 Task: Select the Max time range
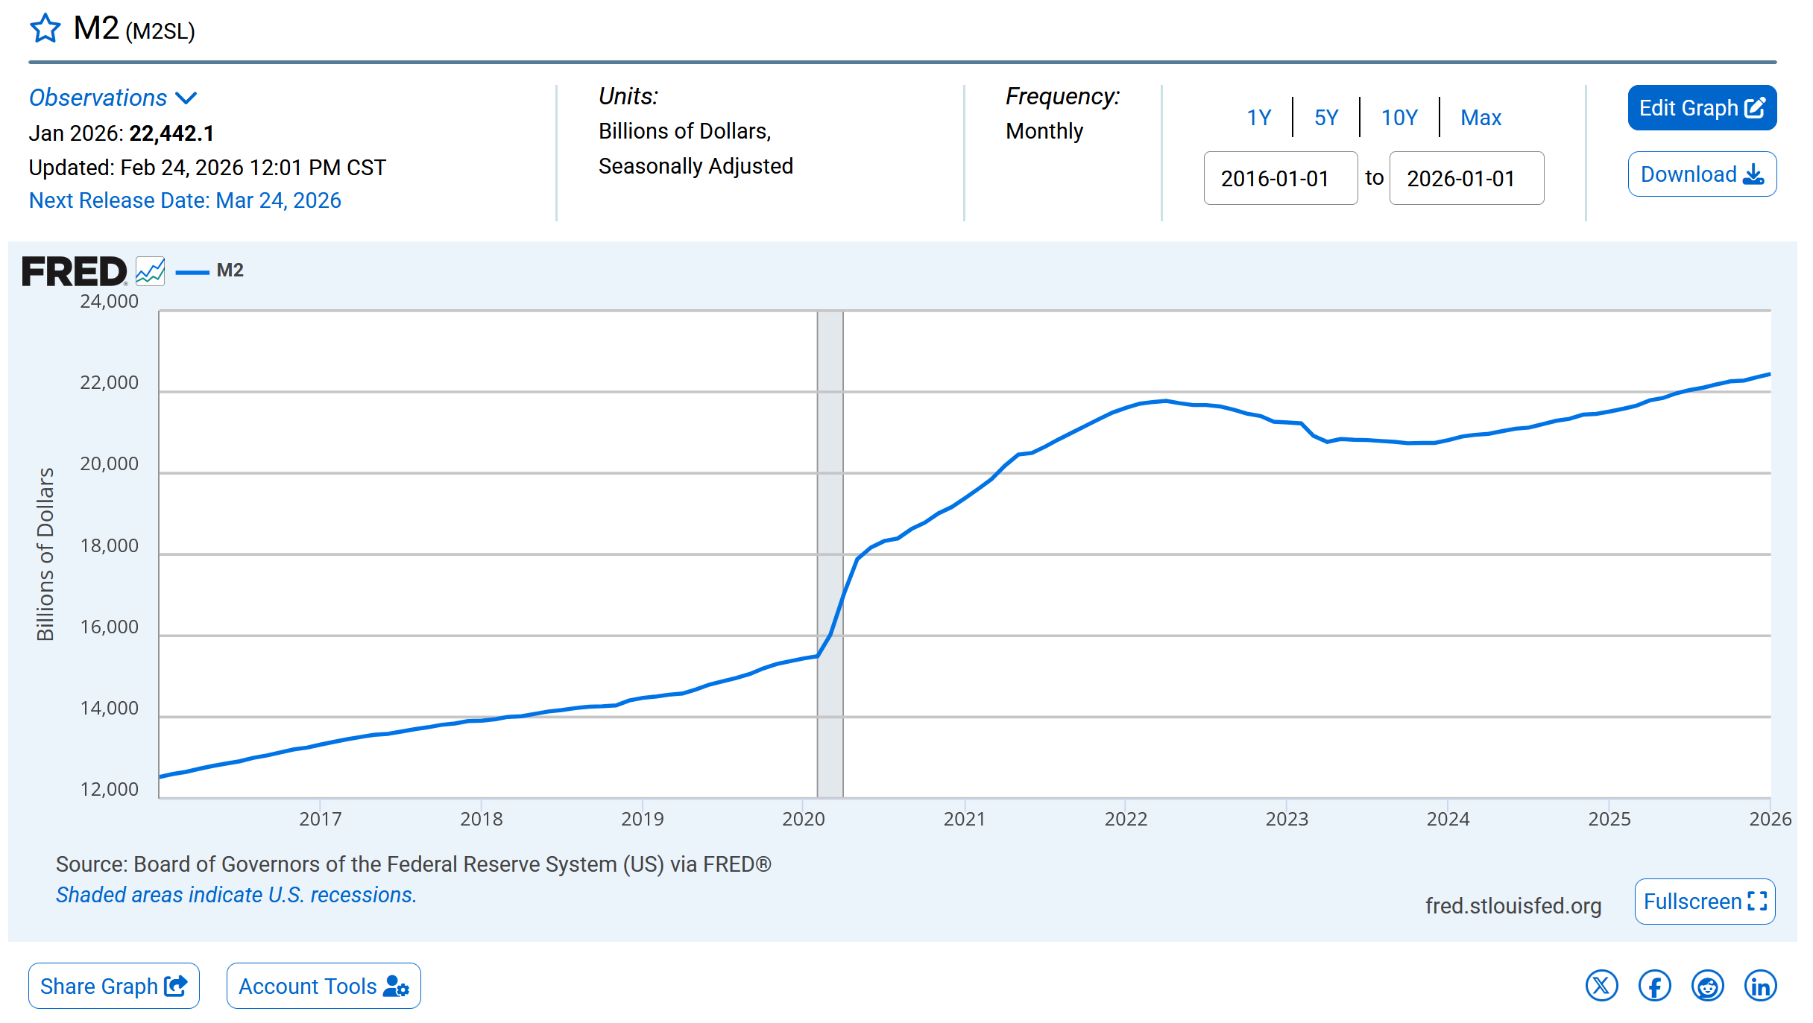tap(1481, 117)
